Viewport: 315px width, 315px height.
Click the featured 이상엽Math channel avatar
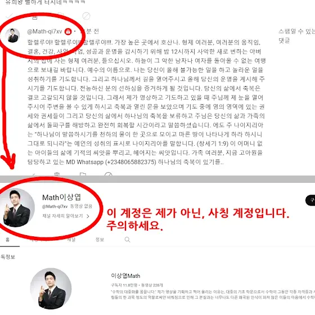pyautogui.click(x=51, y=289)
